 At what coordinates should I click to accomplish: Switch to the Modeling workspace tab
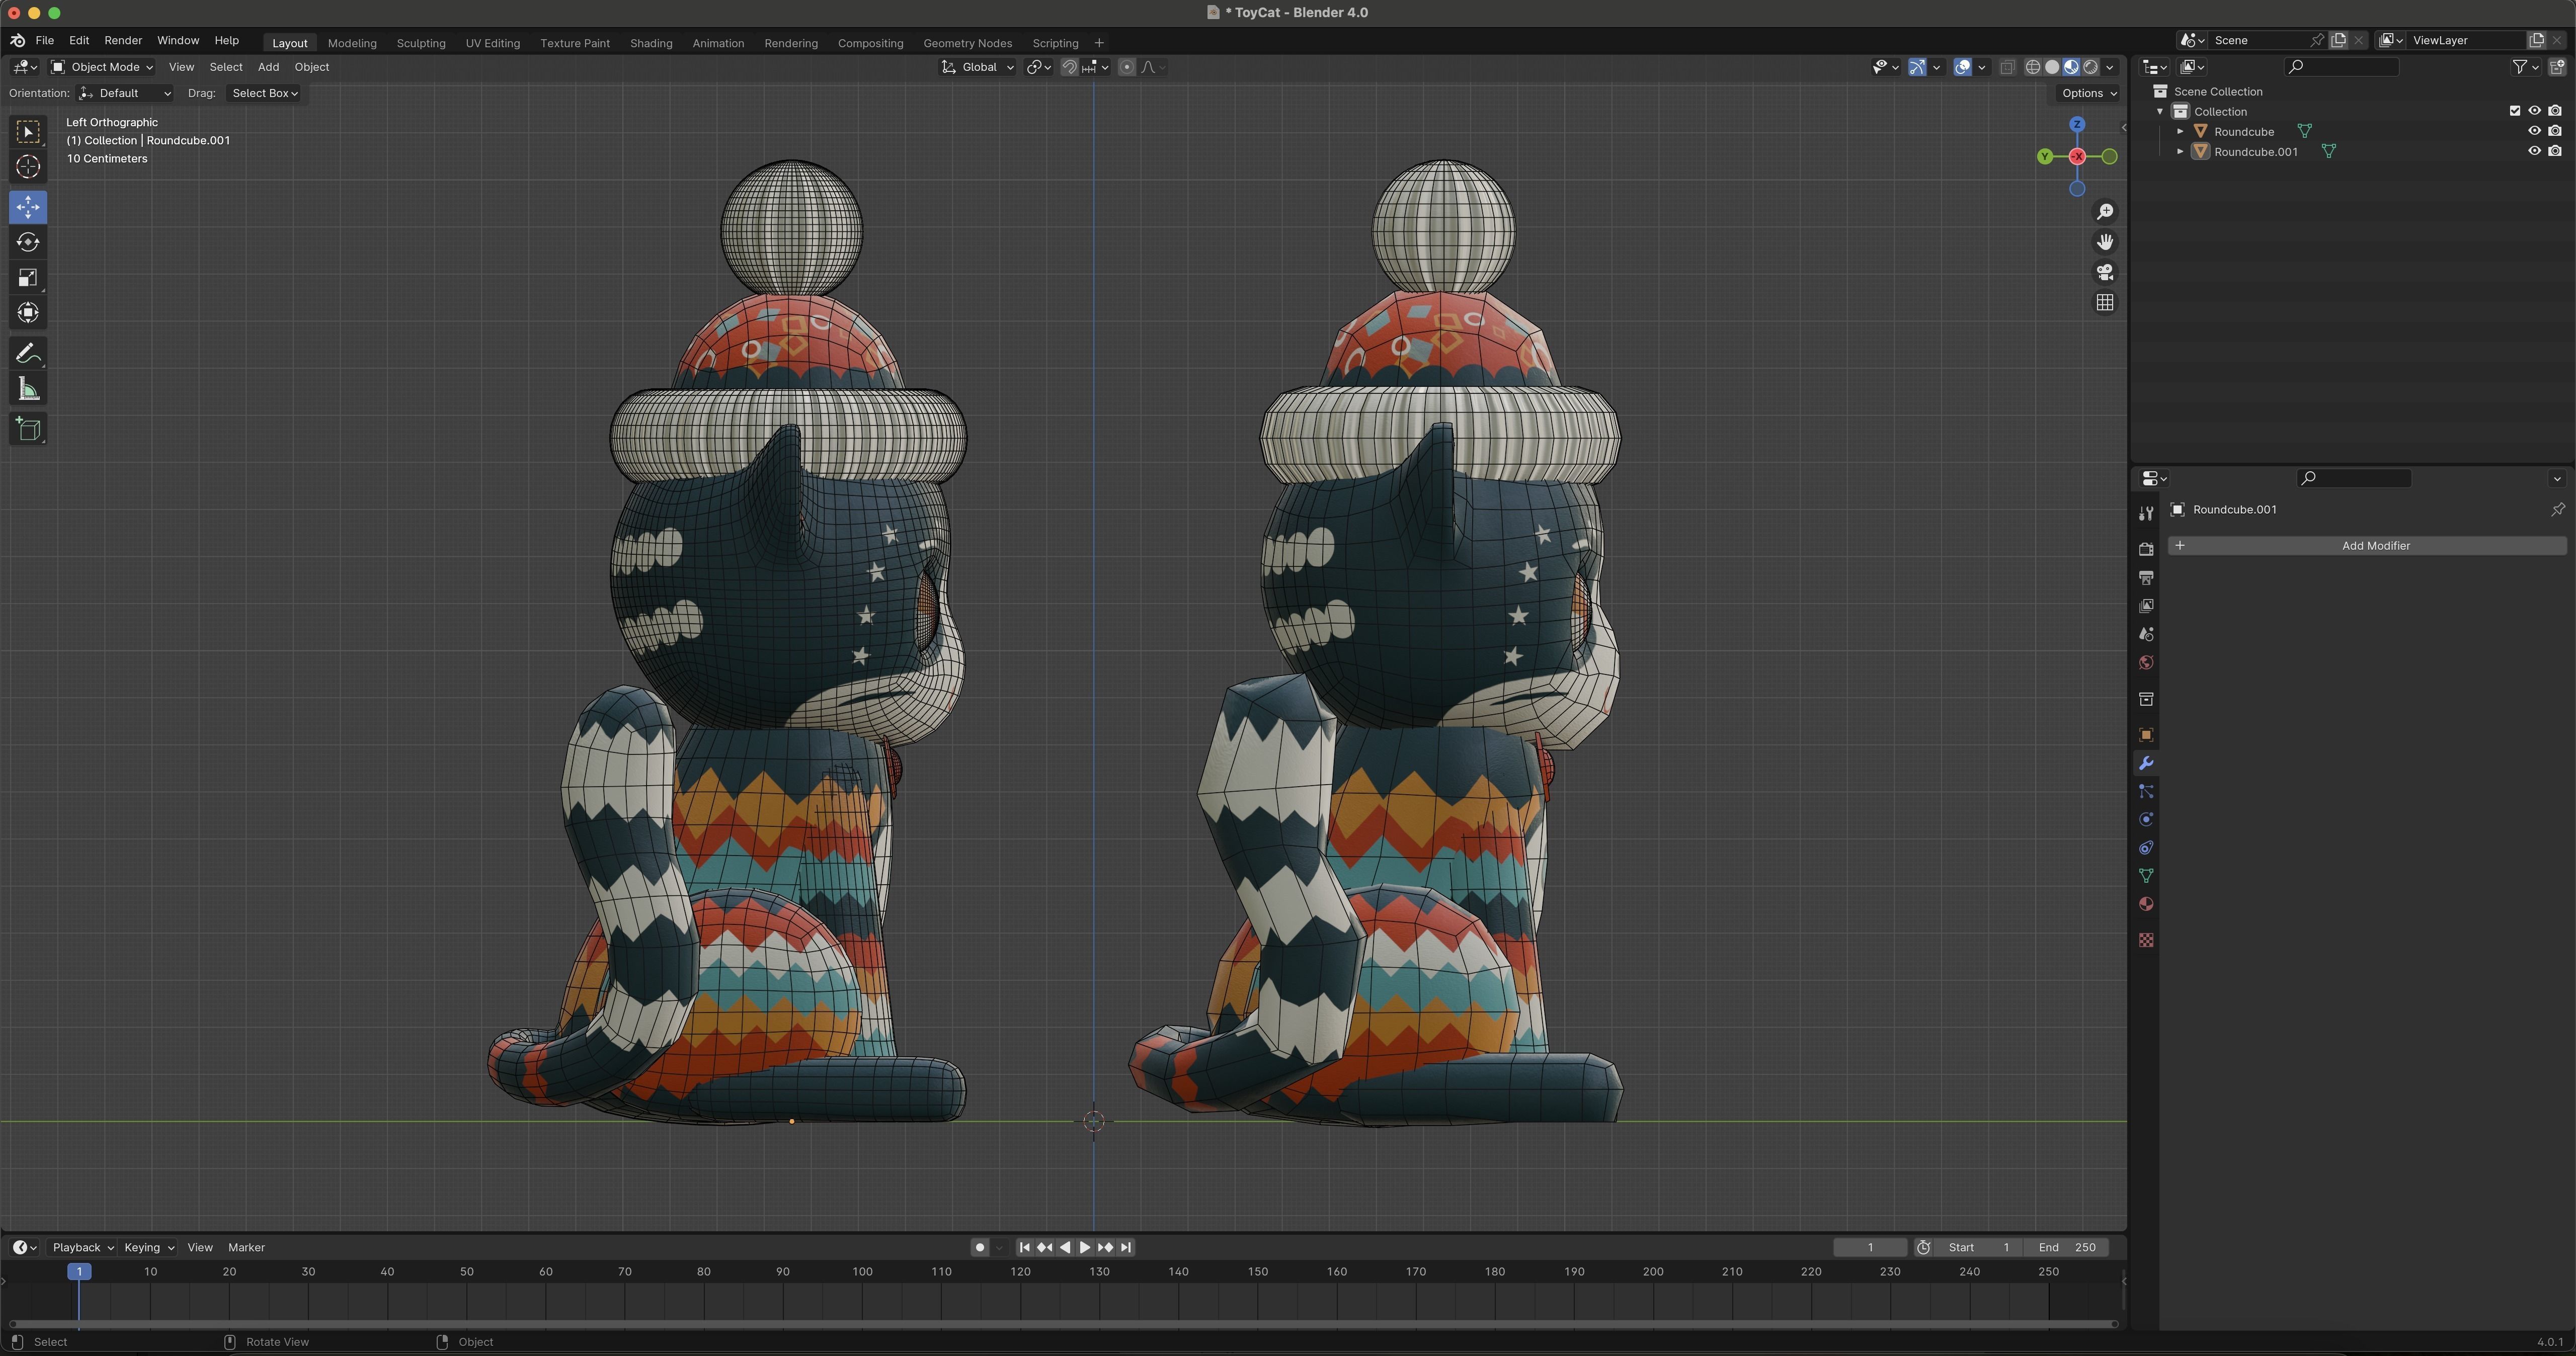click(352, 43)
